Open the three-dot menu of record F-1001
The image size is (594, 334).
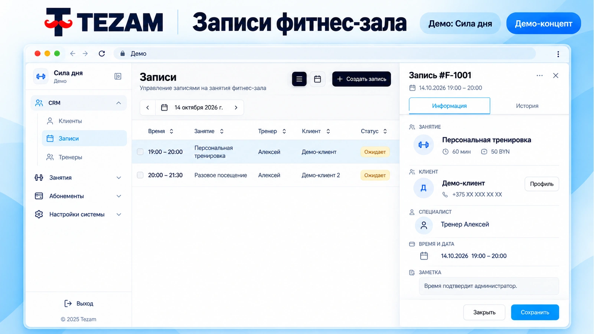click(539, 76)
